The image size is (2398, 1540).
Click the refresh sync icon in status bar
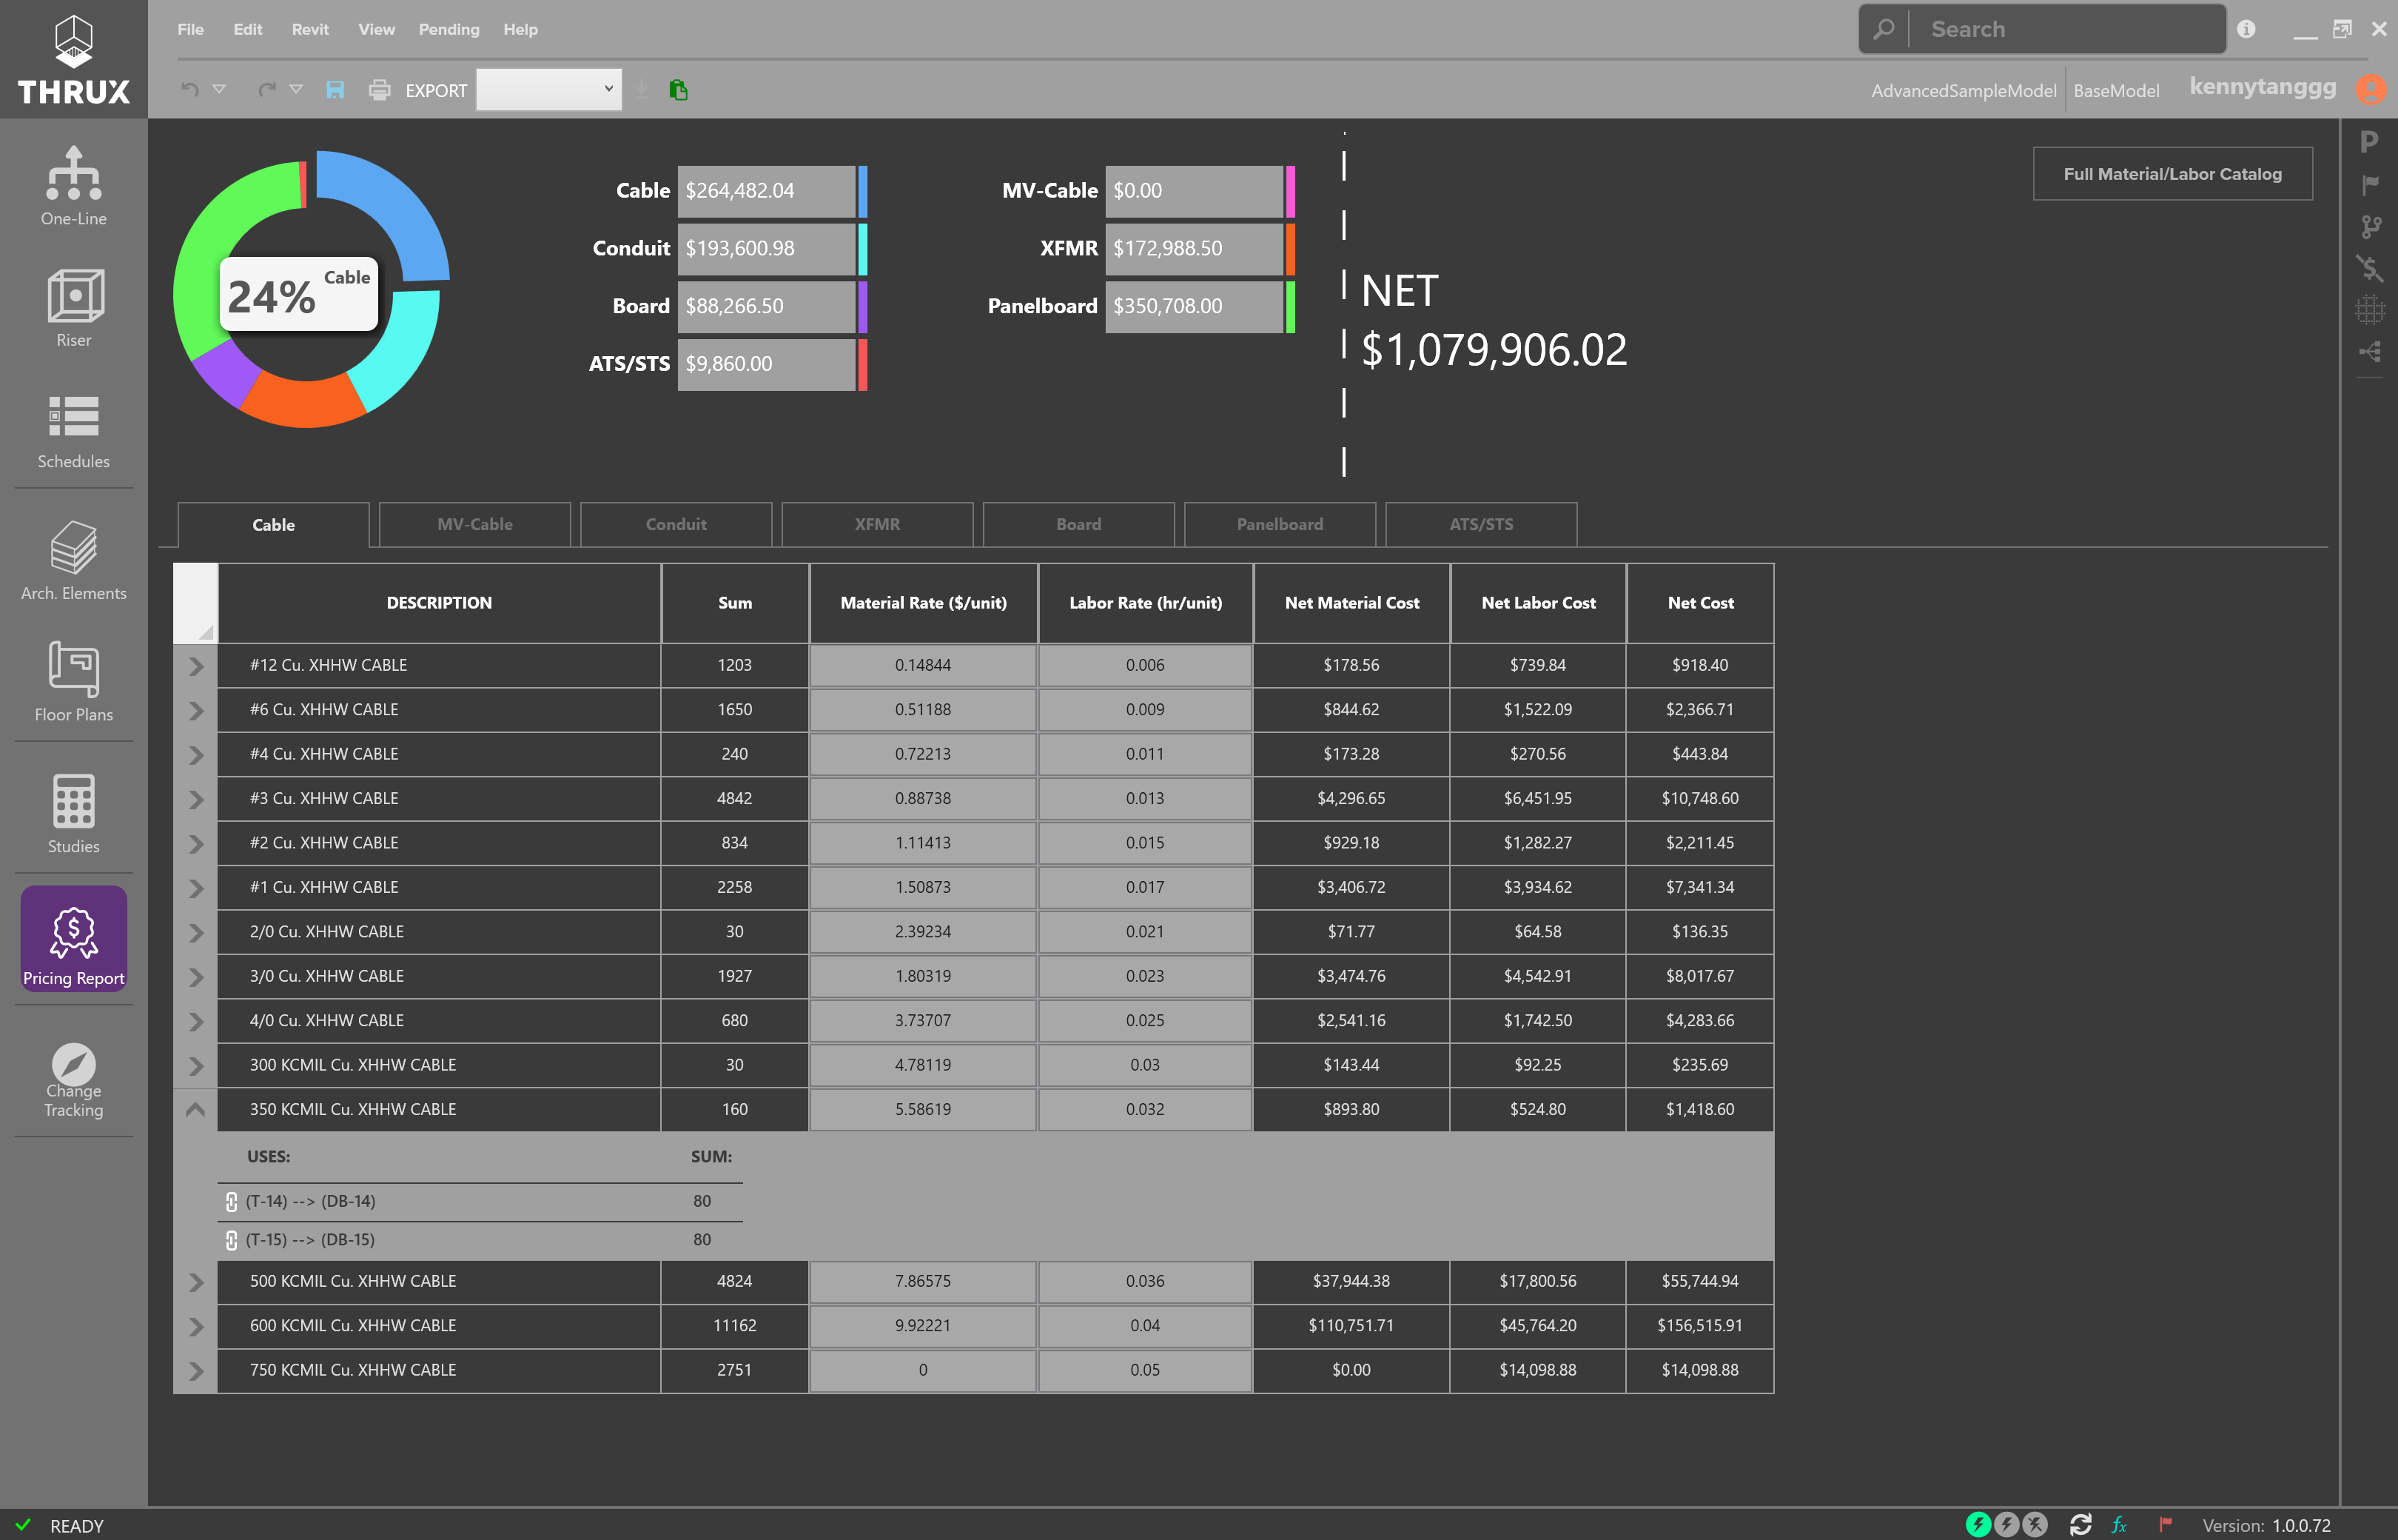point(2081,1525)
